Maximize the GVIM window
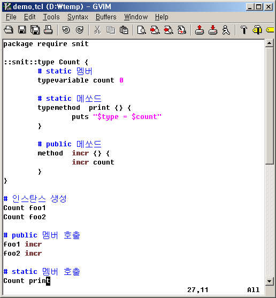Screen dimensions: 276x298 pyautogui.click(x=259, y=7)
